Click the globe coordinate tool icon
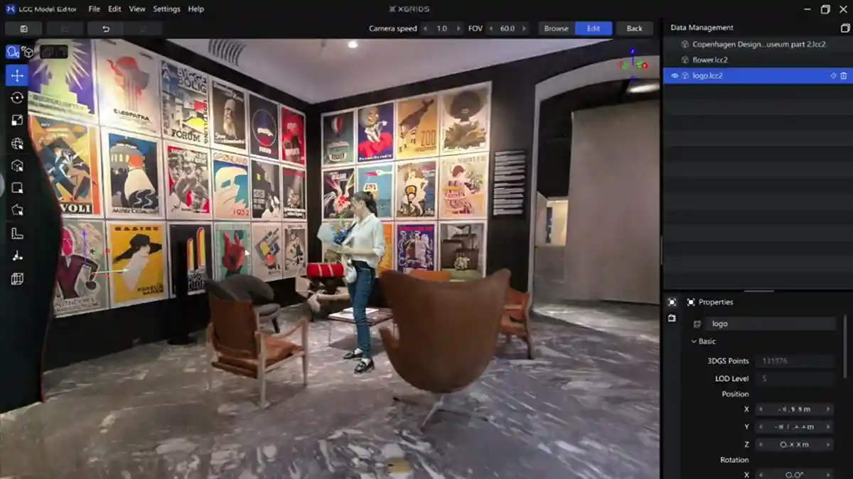This screenshot has height=479, width=853. [17, 143]
